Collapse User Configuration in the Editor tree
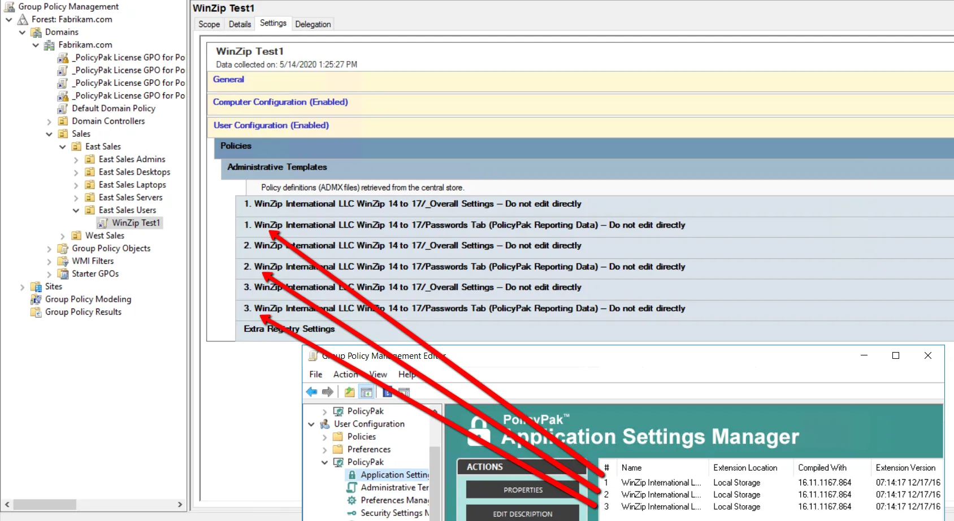The width and height of the screenshot is (954, 521). (311, 424)
